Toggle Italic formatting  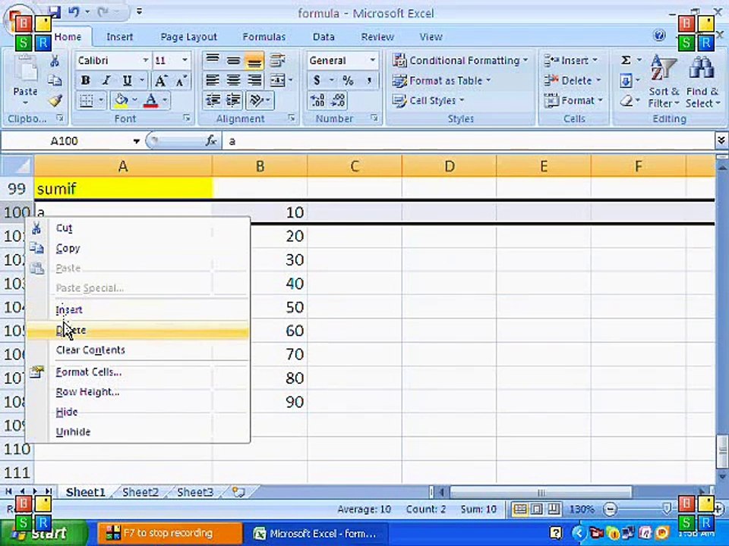tap(106, 80)
